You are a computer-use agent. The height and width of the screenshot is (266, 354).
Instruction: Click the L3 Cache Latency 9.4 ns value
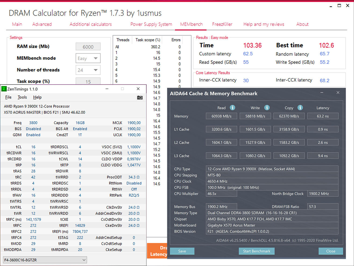pyautogui.click(x=323, y=156)
